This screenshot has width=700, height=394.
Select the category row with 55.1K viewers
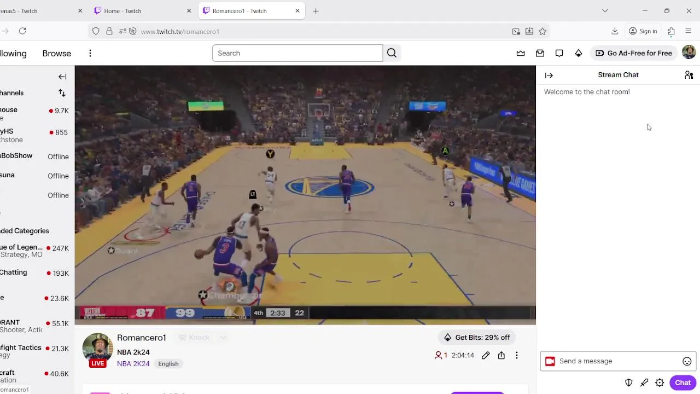pos(37,326)
